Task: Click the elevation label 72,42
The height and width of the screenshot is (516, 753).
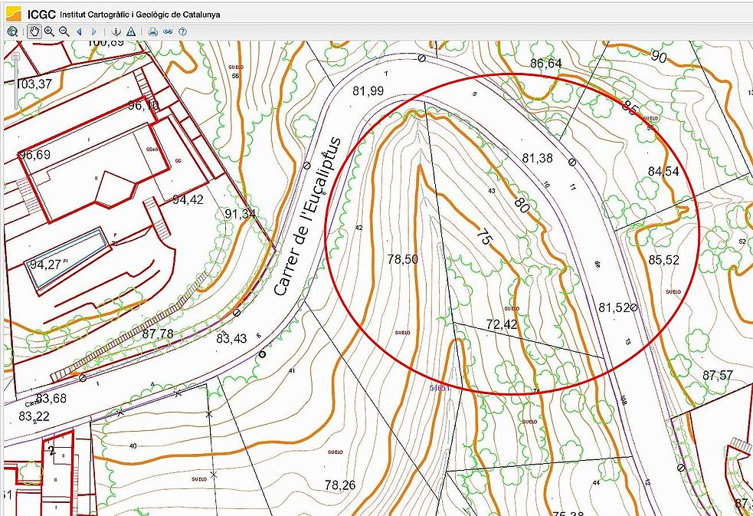Action: tap(502, 324)
